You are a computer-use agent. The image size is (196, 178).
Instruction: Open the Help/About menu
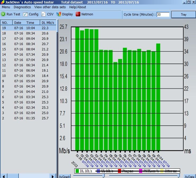coord(78,7)
